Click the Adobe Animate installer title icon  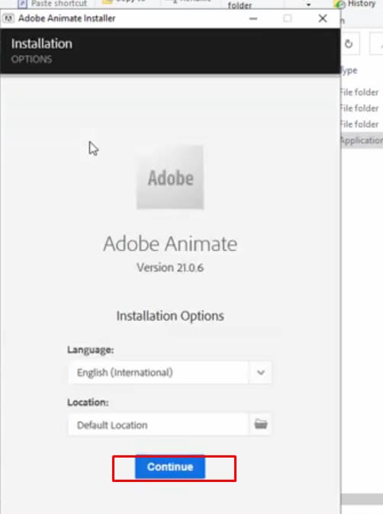coord(8,18)
